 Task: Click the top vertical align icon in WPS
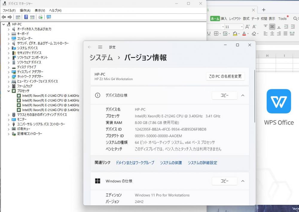(x=266, y=27)
